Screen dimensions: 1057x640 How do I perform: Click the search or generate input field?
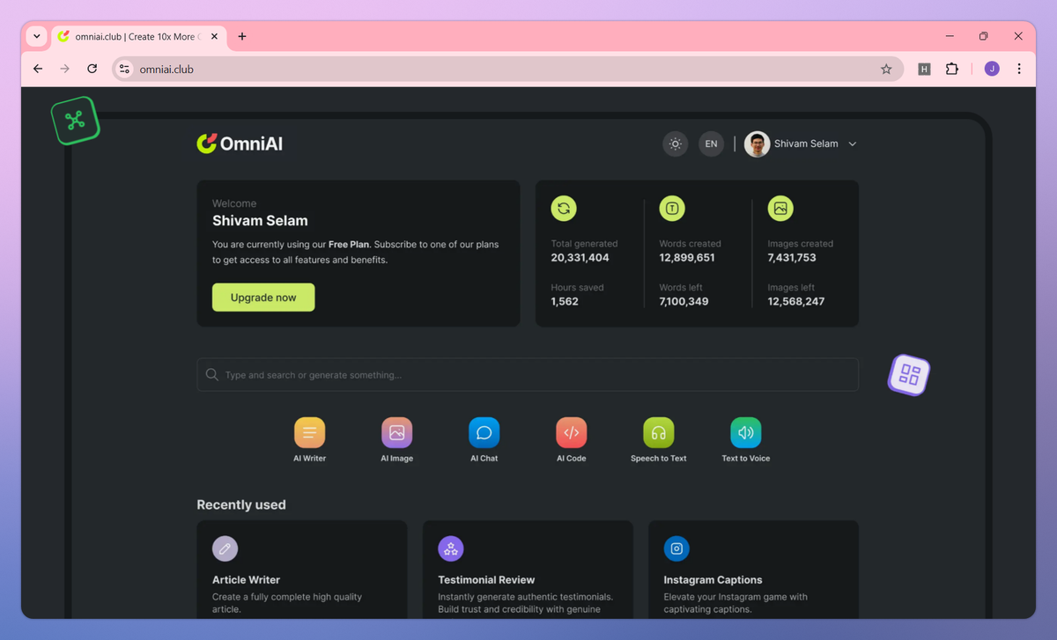(x=528, y=374)
